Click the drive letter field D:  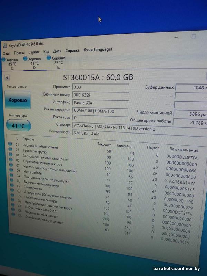[100, 119]
